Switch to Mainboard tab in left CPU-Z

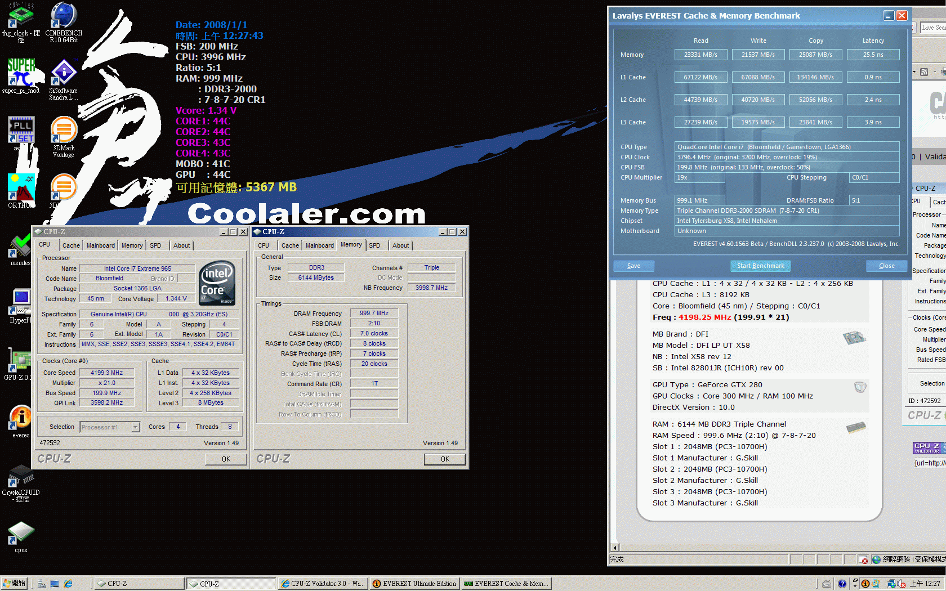point(101,245)
